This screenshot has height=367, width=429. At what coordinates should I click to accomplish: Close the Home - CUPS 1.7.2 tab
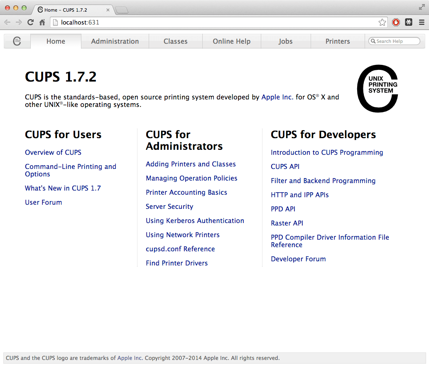tap(108, 10)
